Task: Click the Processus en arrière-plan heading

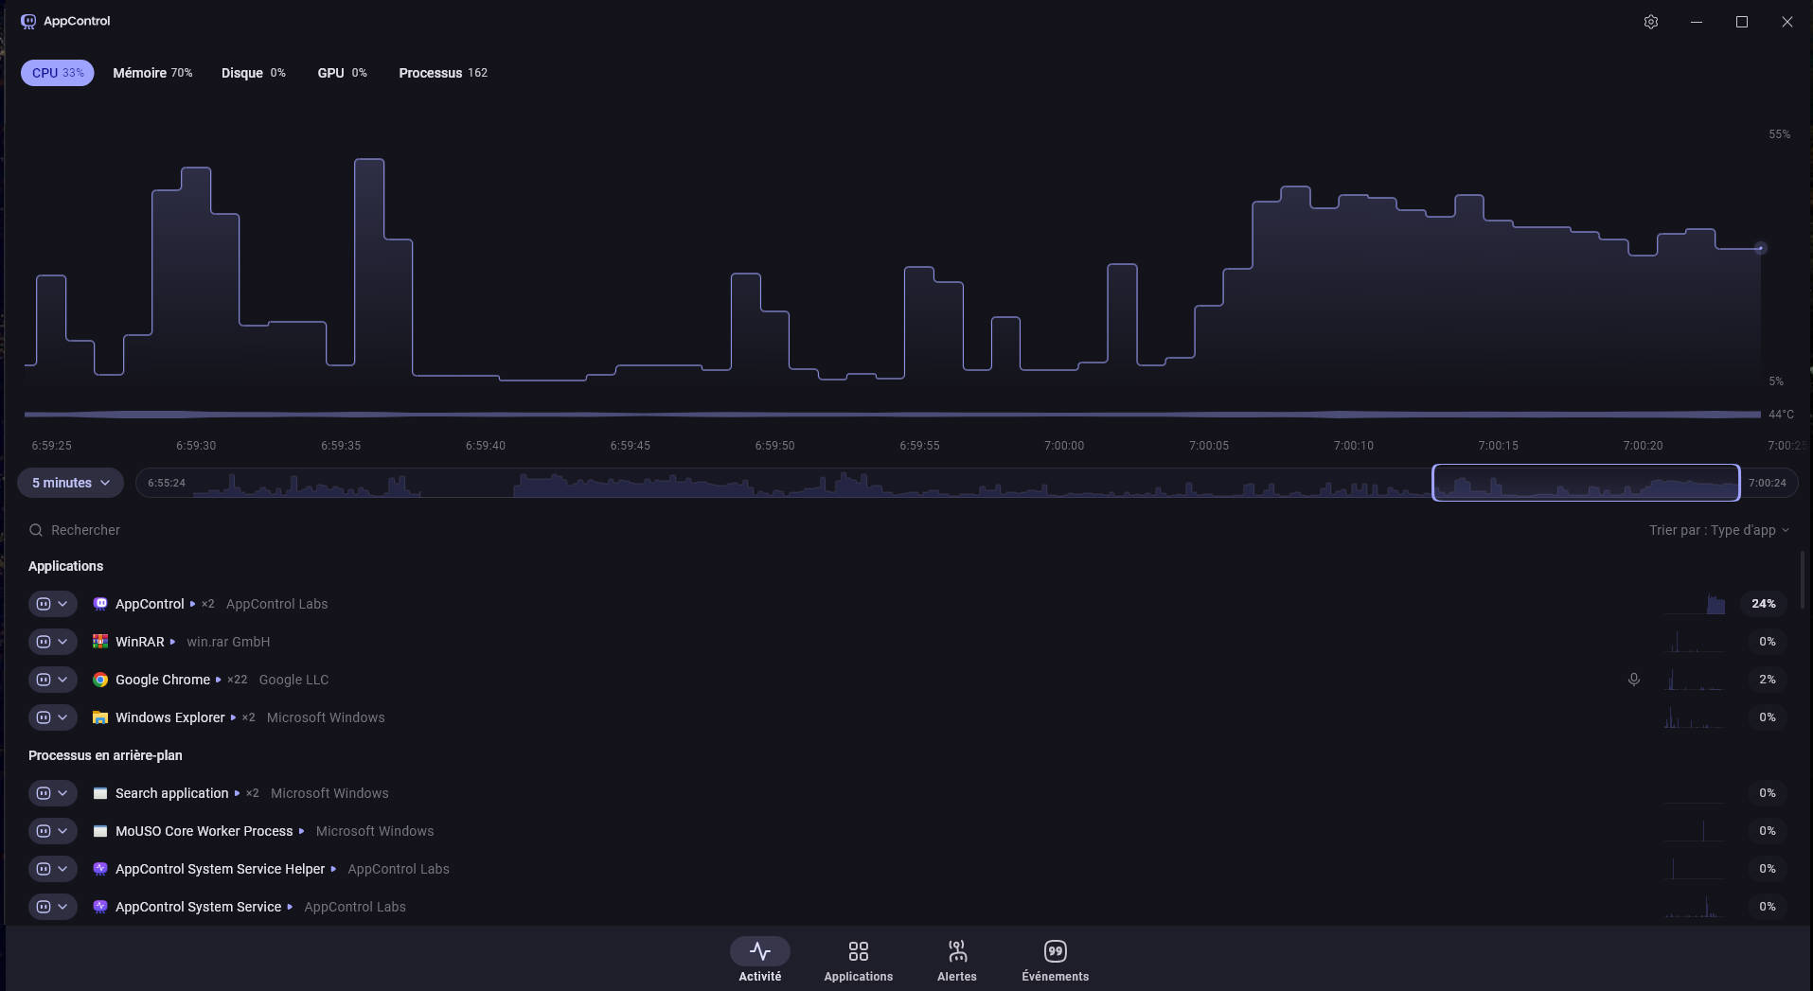Action: point(105,755)
